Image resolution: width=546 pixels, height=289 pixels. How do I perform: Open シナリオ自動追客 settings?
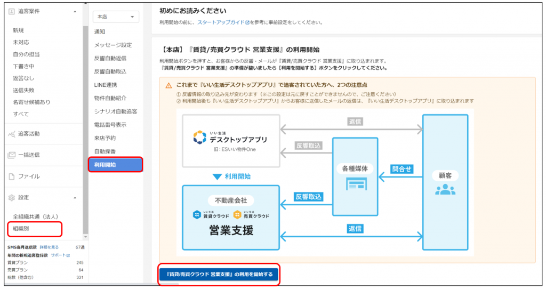(116, 111)
